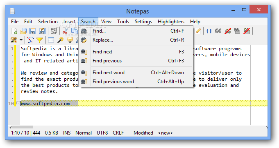Select Find previous word menu entry
Viewport: 279px width, 148px height.
pos(136,82)
